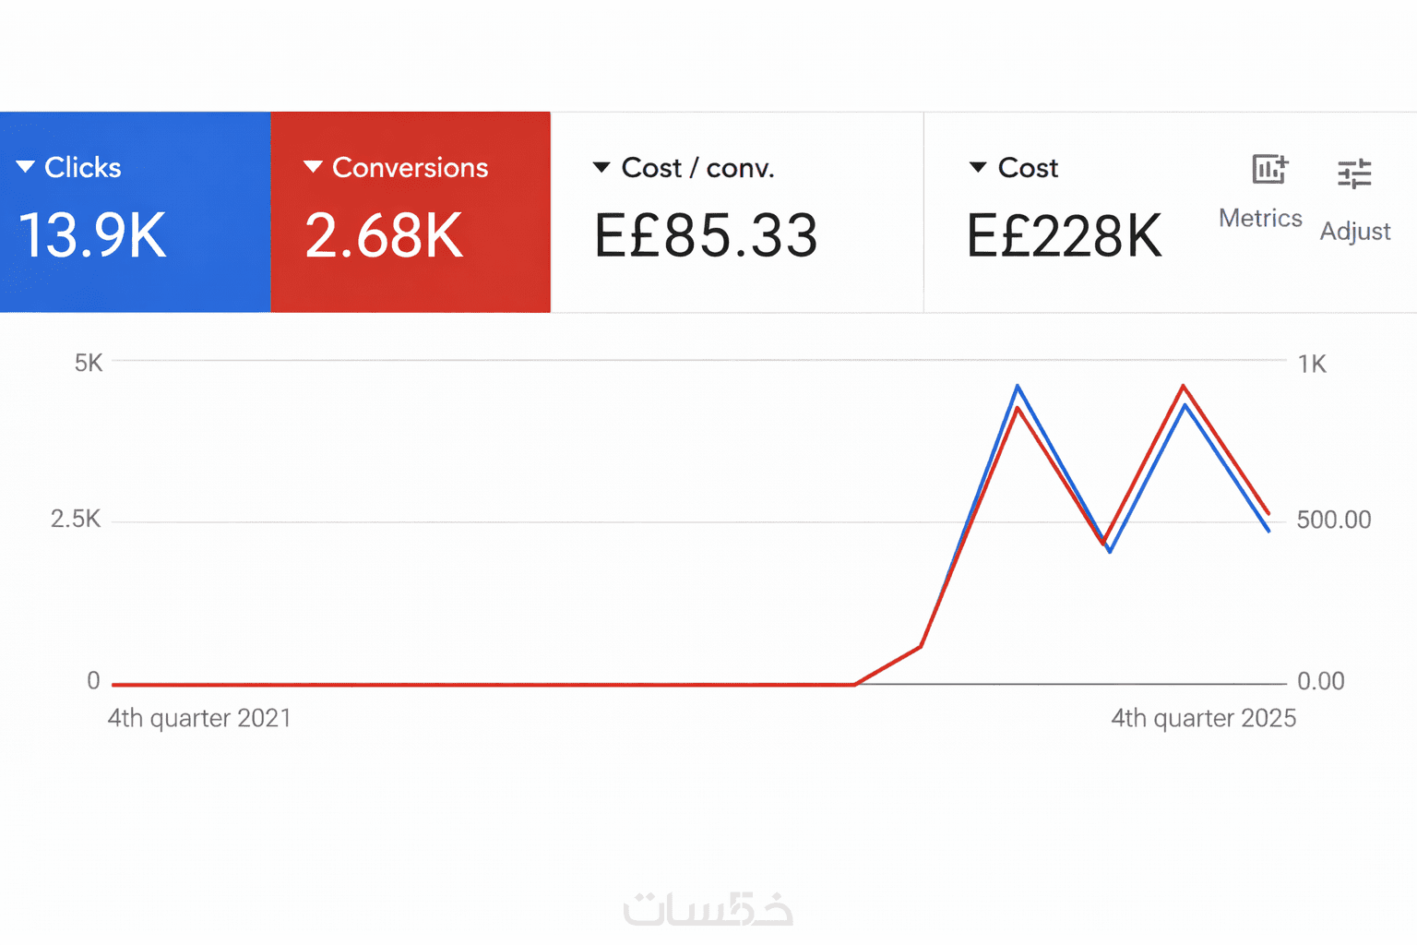
Task: Click the Khamsat watermark logo
Action: [x=708, y=909]
